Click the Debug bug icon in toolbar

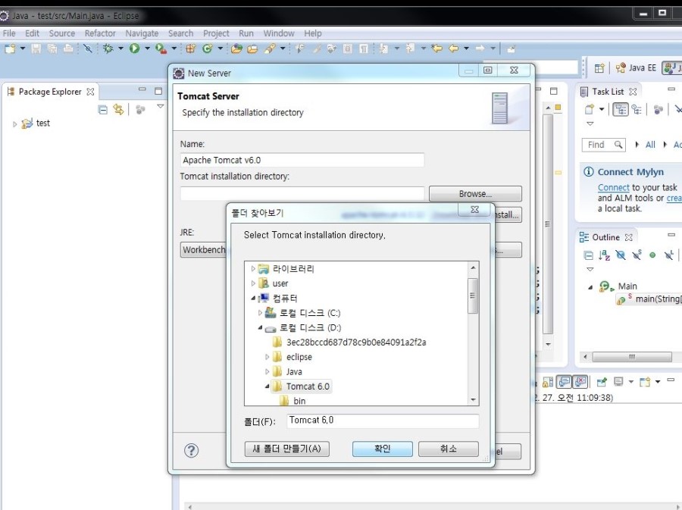coord(108,48)
